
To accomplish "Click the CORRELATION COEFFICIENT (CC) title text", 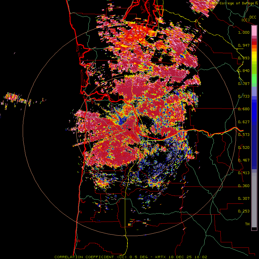I will (91, 257).
